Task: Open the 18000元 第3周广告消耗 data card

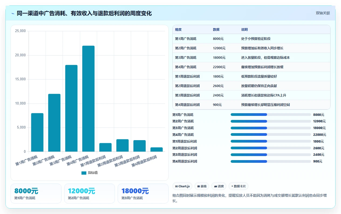Action: pyautogui.click(x=143, y=194)
